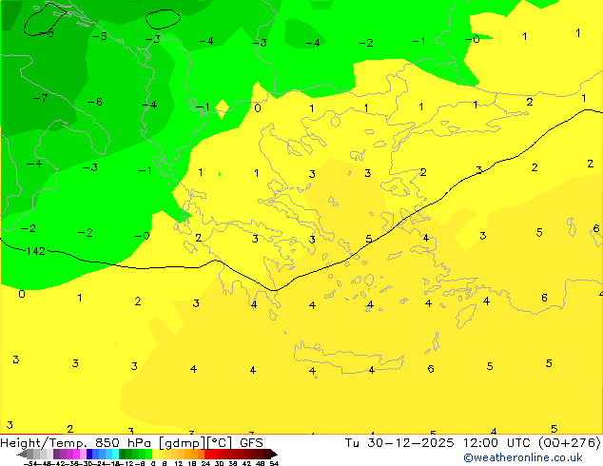Pick the dark blue legend swatch

[x=89, y=454]
